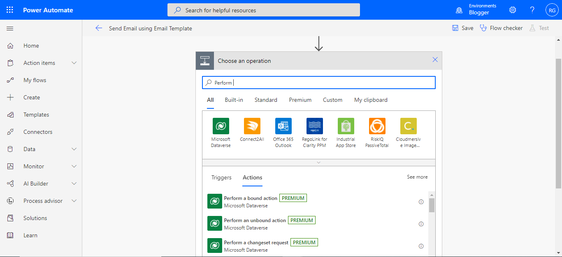This screenshot has width=562, height=257.
Task: Switch to the Standard tab
Action: click(266, 100)
